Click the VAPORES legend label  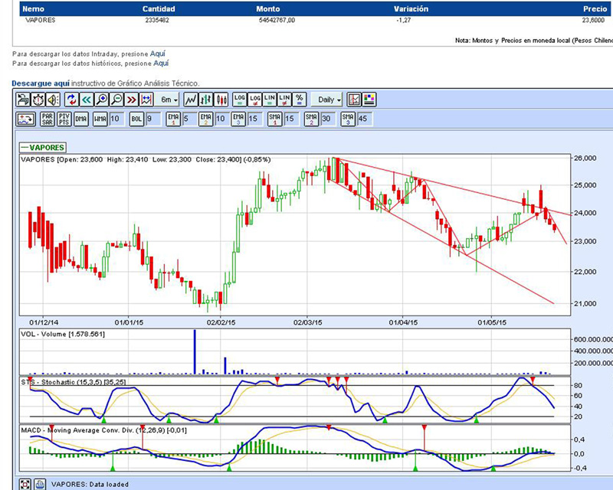[x=43, y=147]
